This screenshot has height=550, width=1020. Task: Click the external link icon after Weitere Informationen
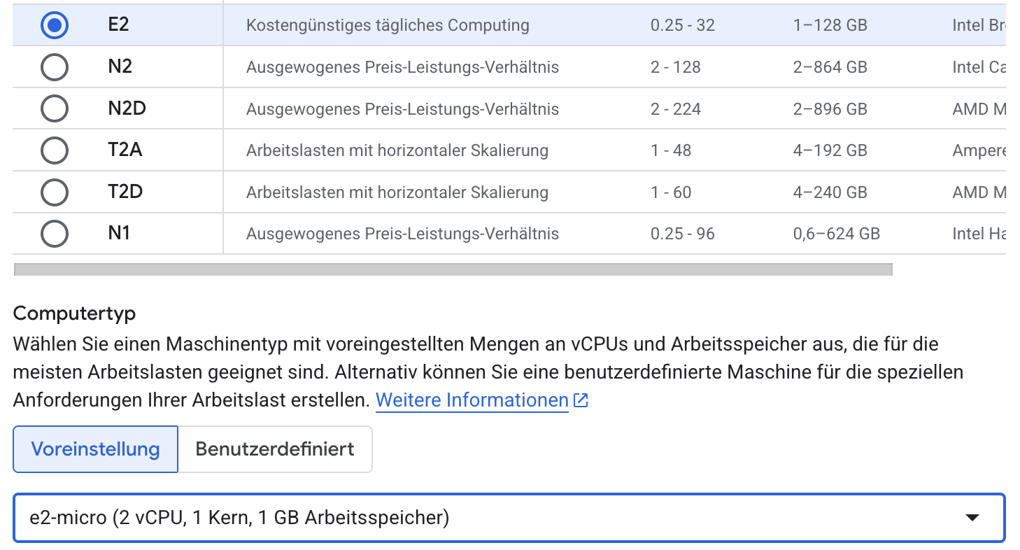click(x=581, y=400)
